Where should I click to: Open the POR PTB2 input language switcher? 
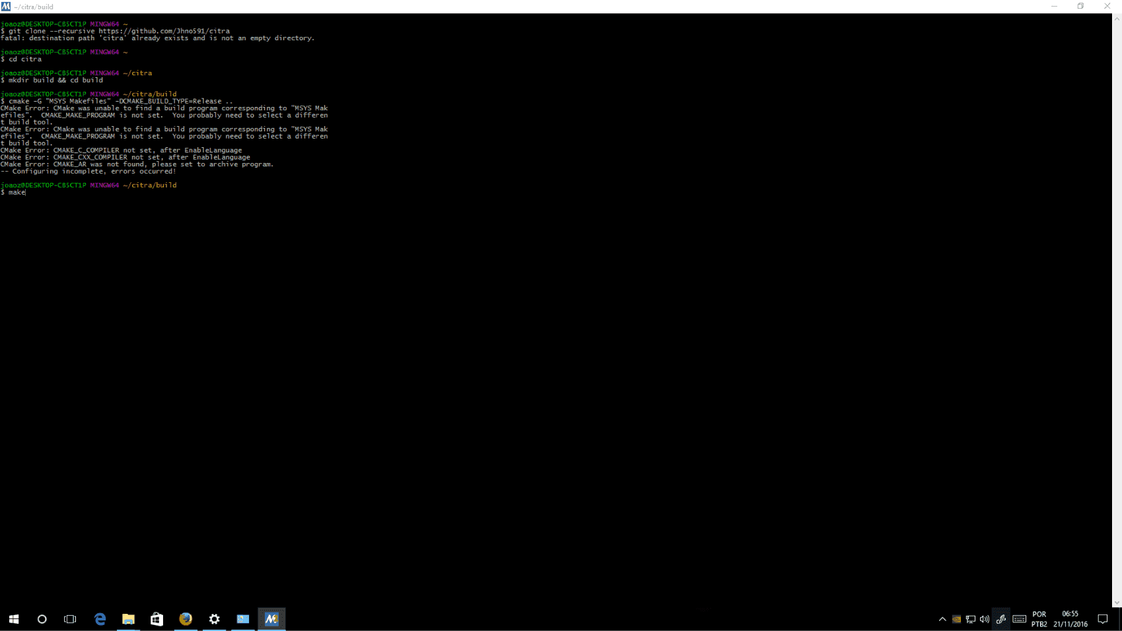click(1039, 619)
